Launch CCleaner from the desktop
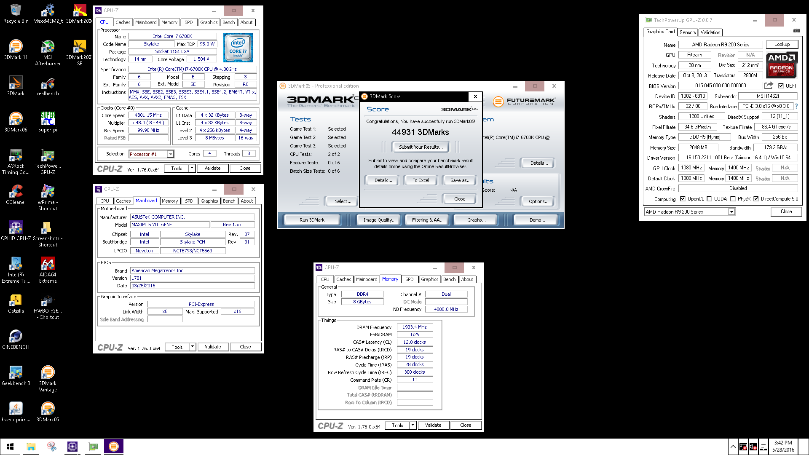 pos(16,195)
